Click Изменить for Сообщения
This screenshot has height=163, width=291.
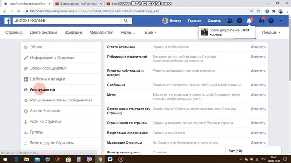point(258,85)
